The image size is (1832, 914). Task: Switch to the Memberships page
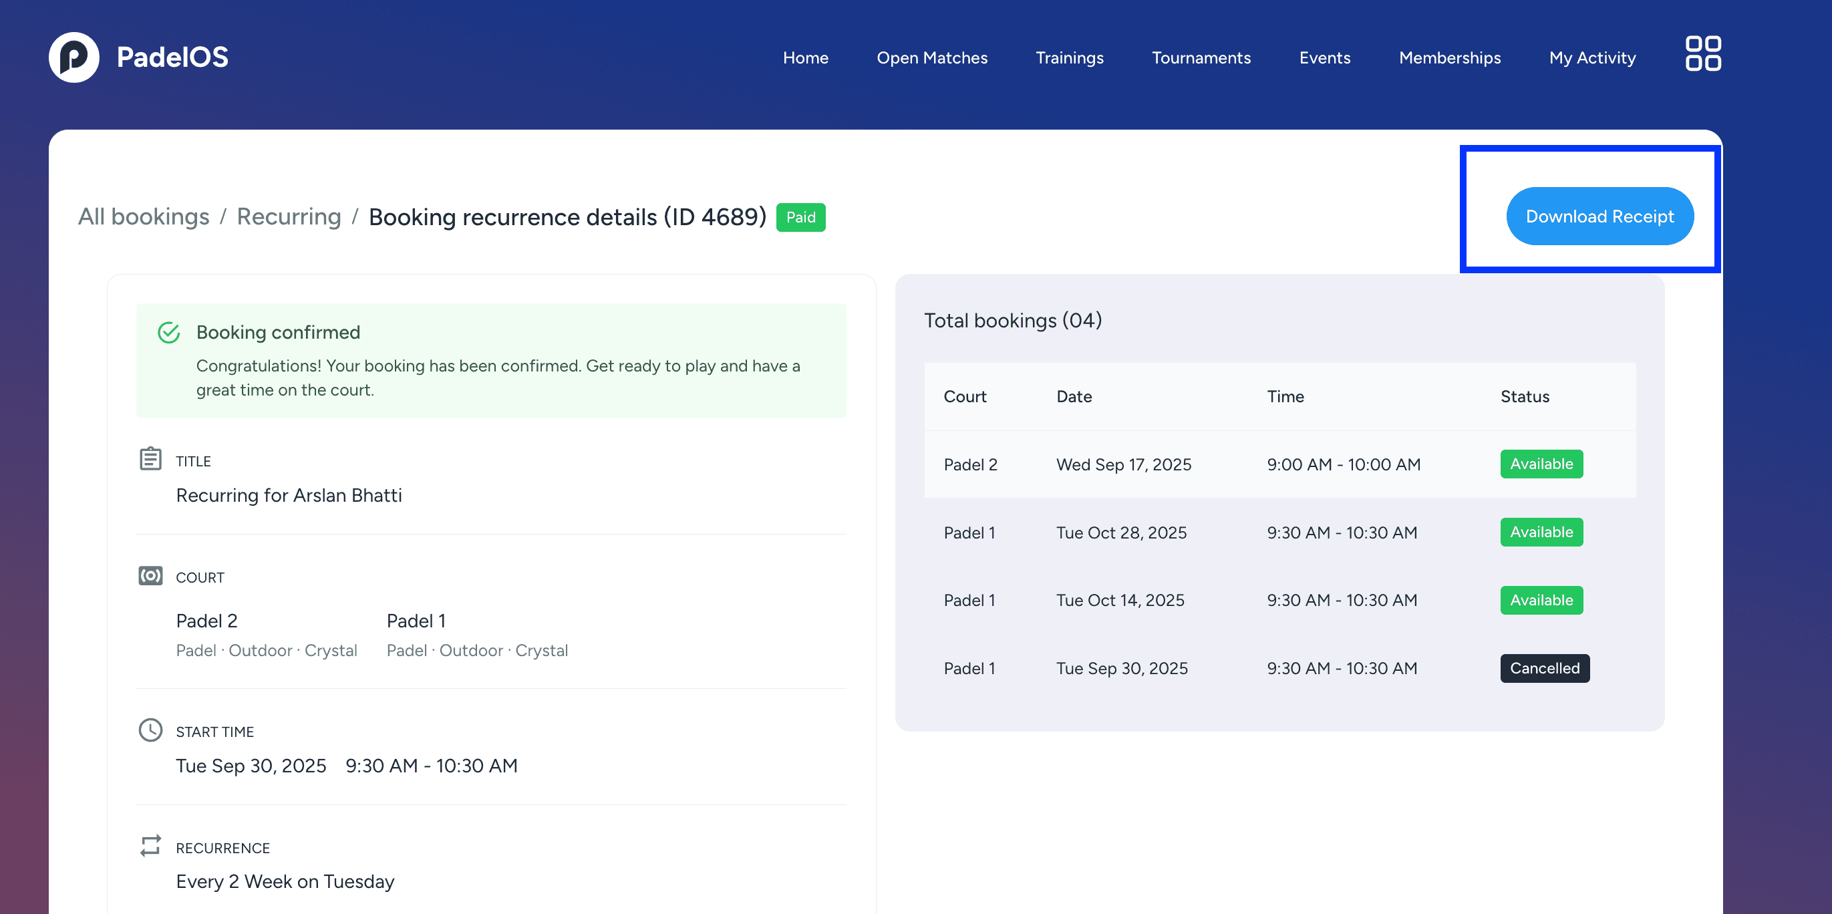tap(1449, 57)
